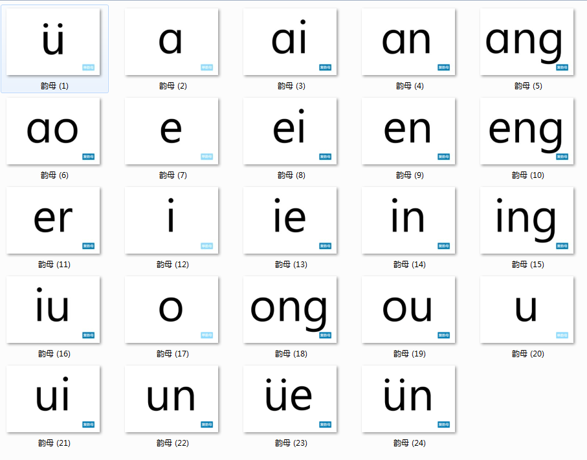Click the file name 韵母 (7)
The image size is (587, 460).
tap(173, 175)
